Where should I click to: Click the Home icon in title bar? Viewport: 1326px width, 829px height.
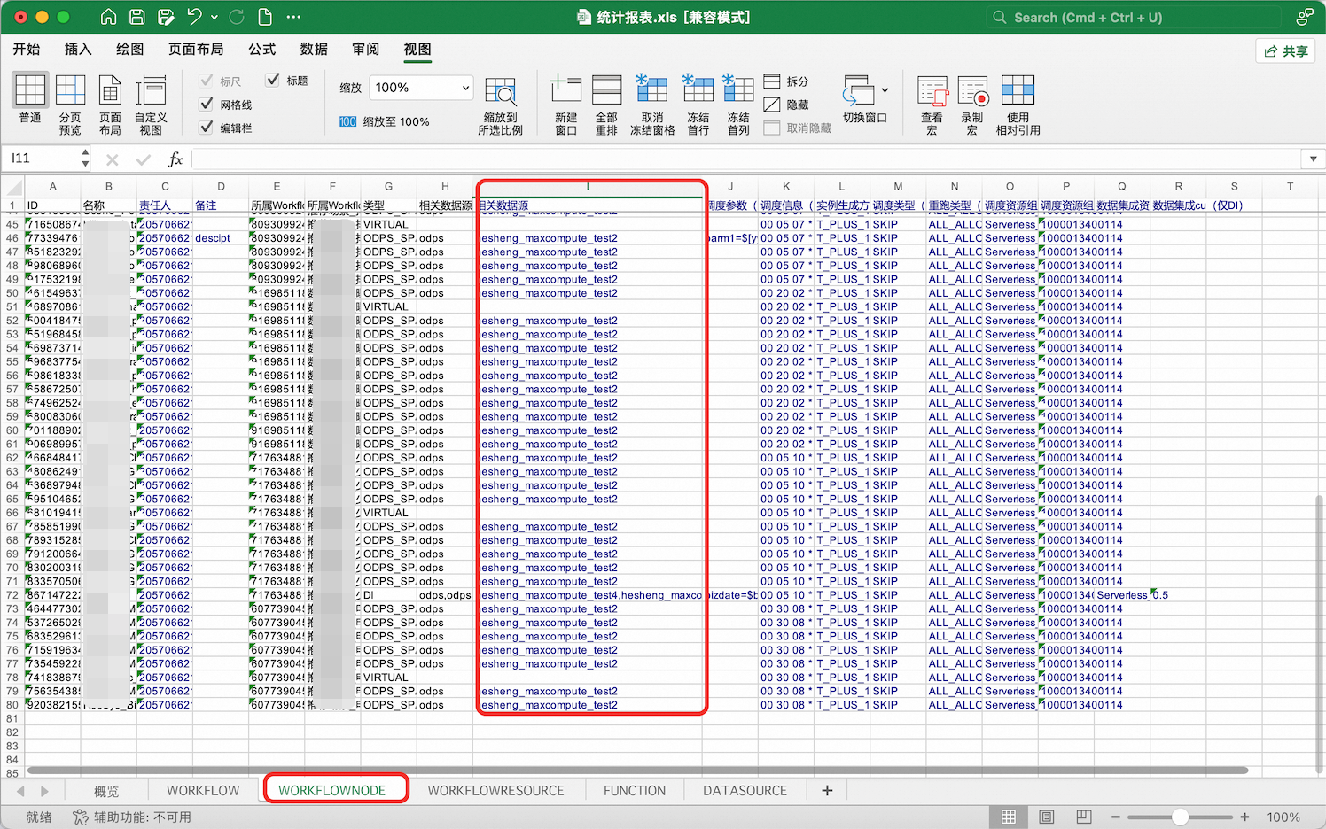point(108,17)
